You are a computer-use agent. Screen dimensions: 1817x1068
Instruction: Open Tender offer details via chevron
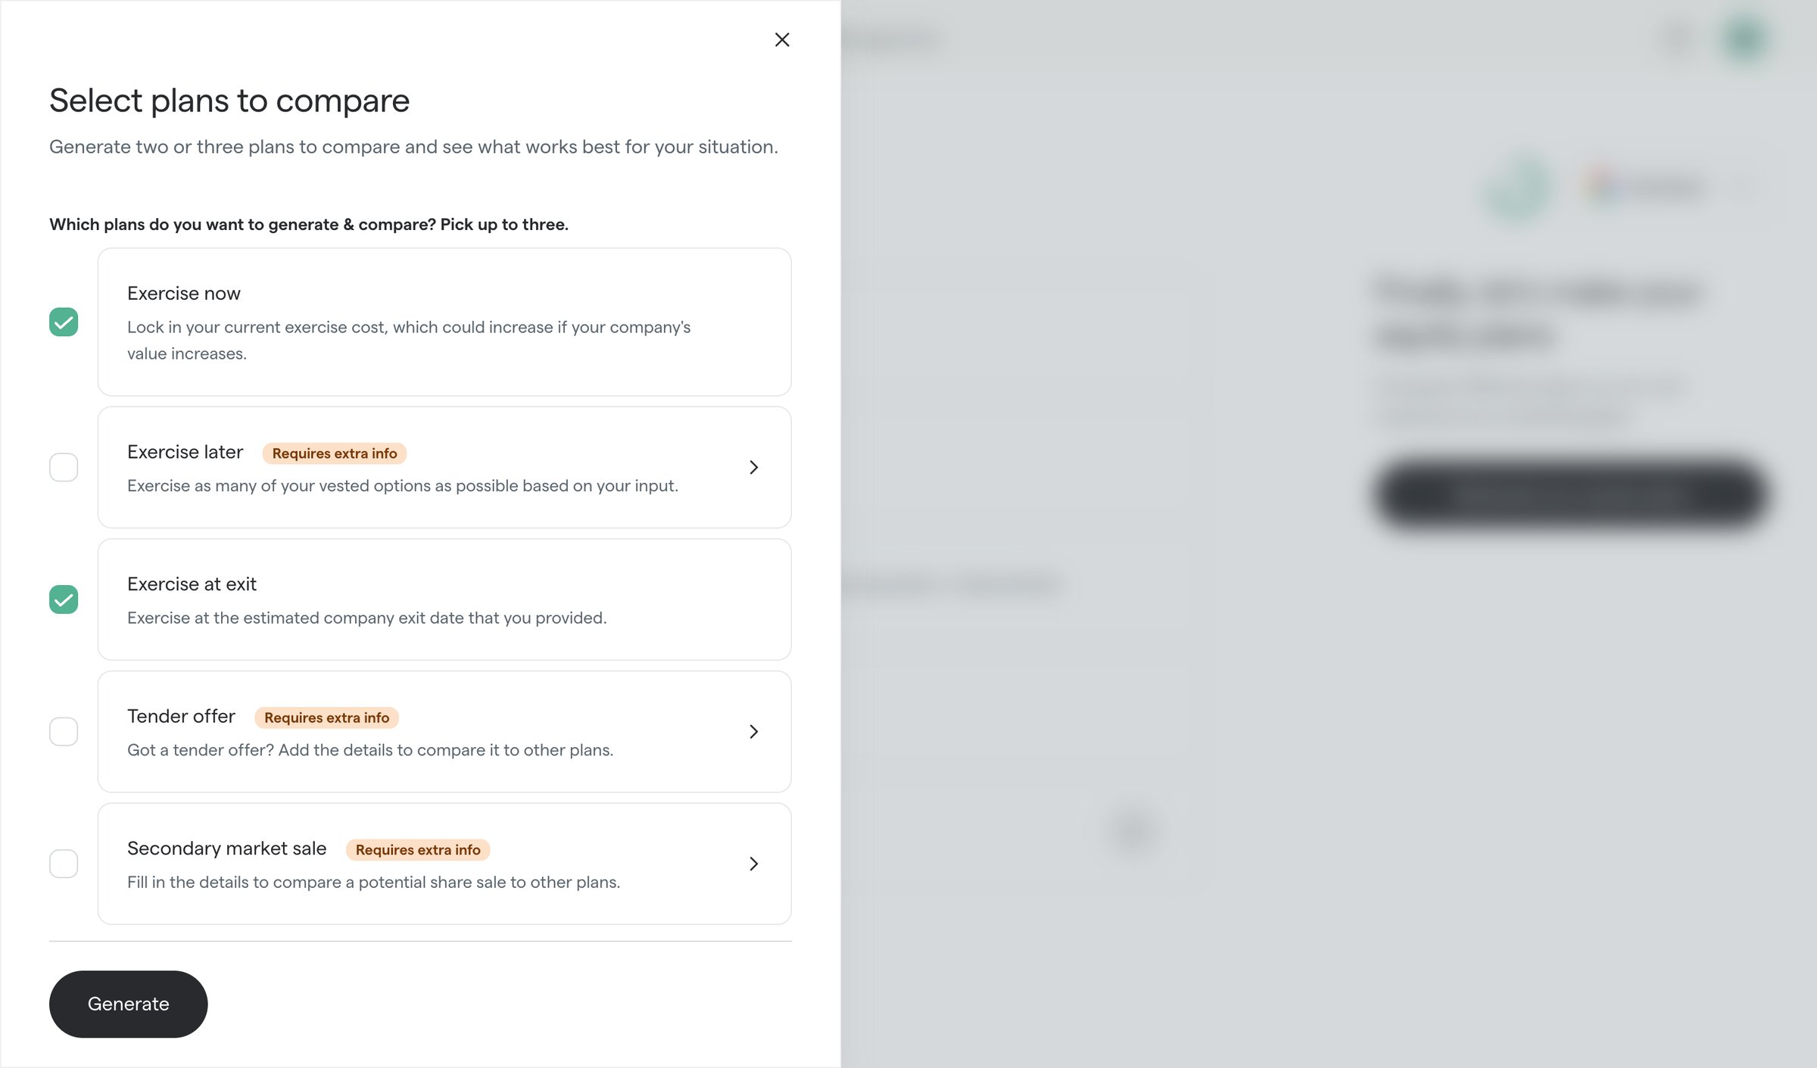tap(753, 731)
